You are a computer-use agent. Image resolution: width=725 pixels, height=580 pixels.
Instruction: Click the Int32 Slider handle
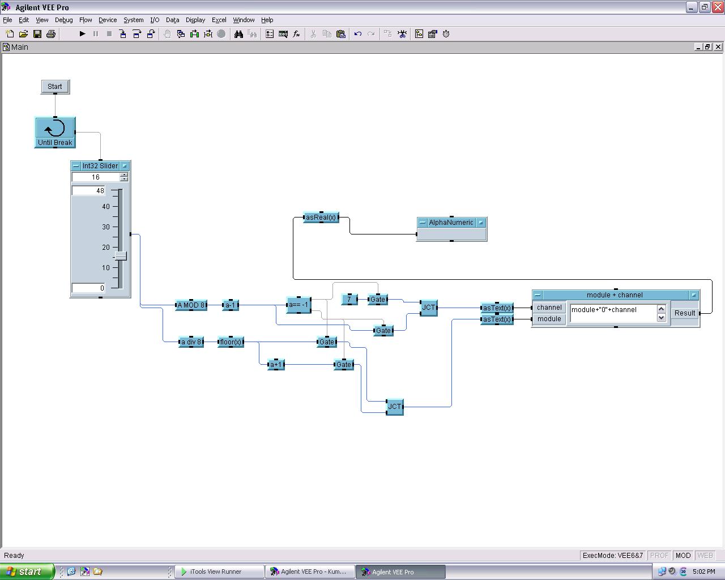tap(121, 257)
